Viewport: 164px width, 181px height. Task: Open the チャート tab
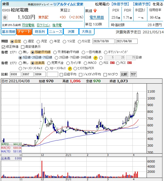click(x=24, y=32)
